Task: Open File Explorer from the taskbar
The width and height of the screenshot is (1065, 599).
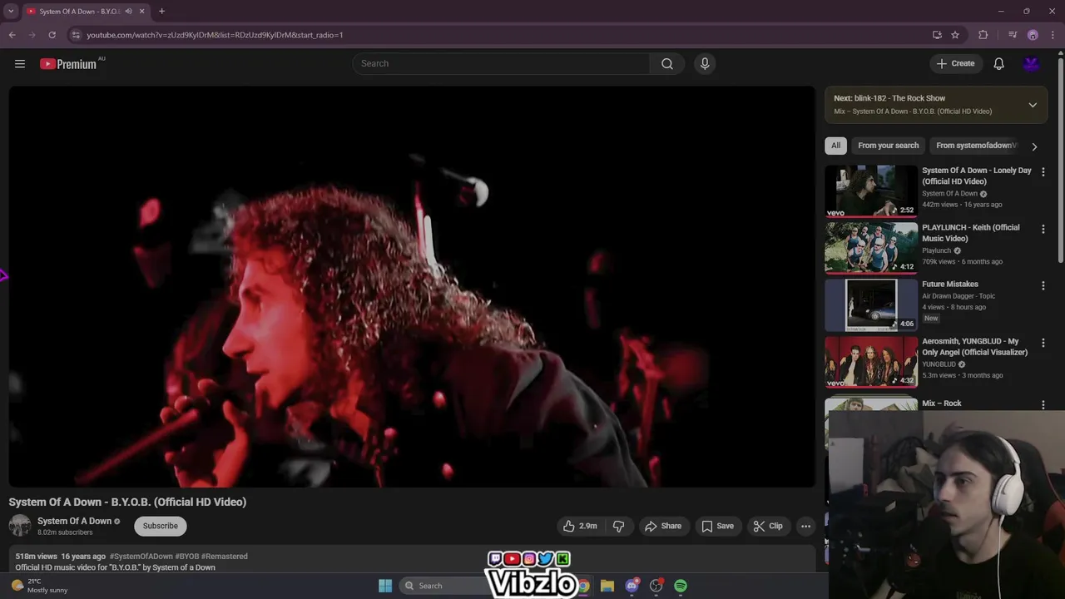Action: click(x=607, y=586)
